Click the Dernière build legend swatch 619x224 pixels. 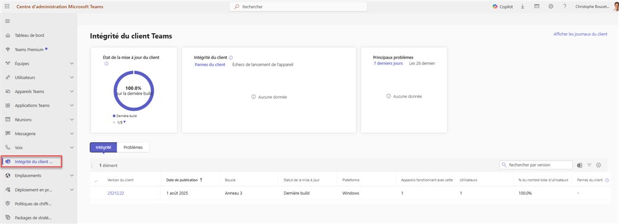[114, 116]
